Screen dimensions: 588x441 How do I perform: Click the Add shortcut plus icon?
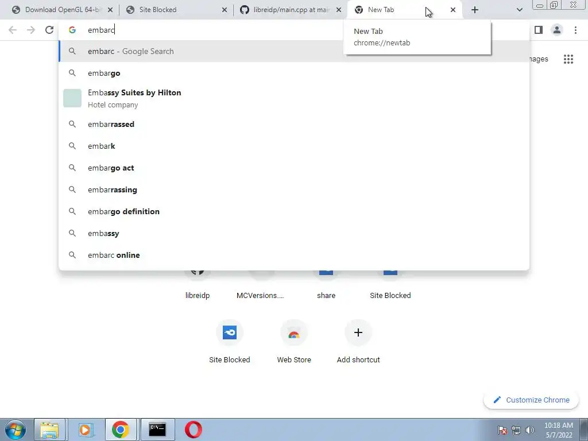pyautogui.click(x=358, y=332)
